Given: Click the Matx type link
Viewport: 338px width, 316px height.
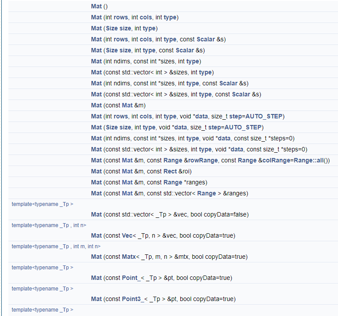Looking at the screenshot, I should 129,257.
